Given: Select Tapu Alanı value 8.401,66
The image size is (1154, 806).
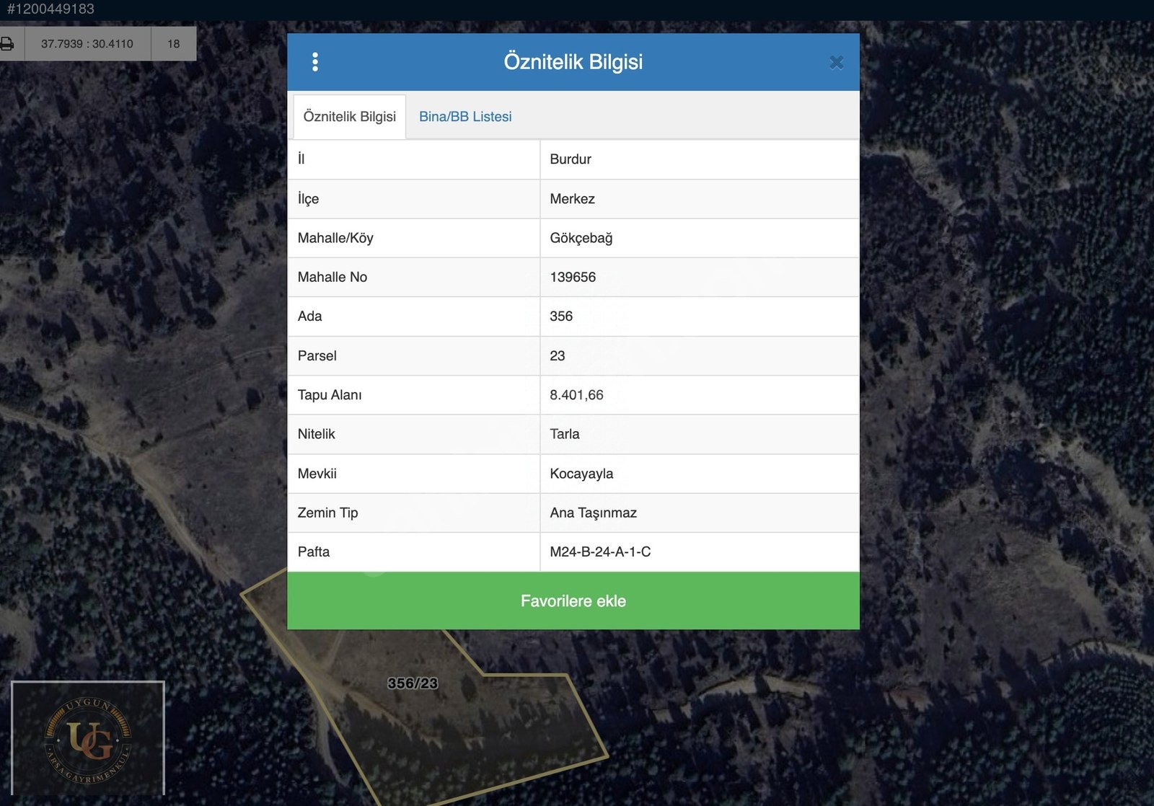Looking at the screenshot, I should click(x=576, y=395).
